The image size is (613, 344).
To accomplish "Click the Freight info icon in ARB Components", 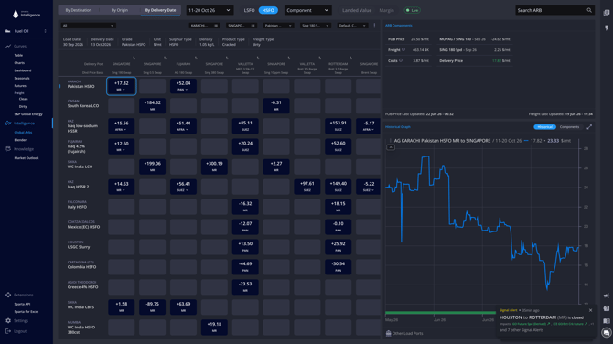I will pos(403,49).
